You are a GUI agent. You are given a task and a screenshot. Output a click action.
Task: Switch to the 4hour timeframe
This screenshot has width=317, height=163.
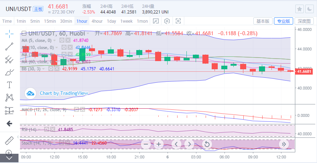(97, 21)
